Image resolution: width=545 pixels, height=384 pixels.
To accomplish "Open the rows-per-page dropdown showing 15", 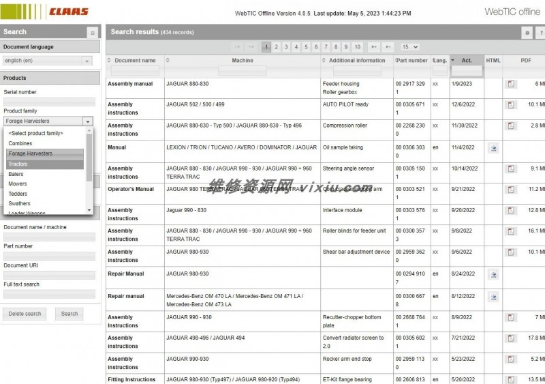I will [x=409, y=47].
